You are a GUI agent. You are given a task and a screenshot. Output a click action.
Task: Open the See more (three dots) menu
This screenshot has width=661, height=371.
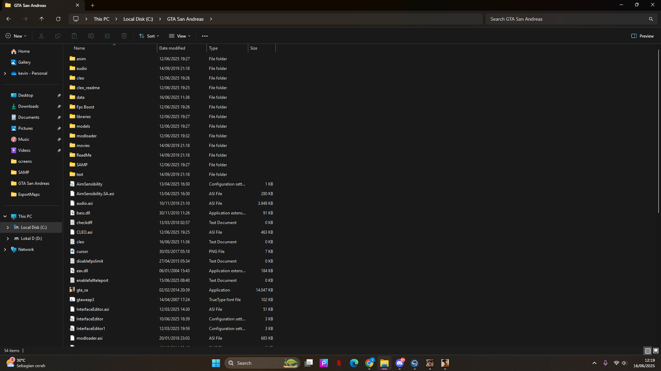[x=204, y=36]
